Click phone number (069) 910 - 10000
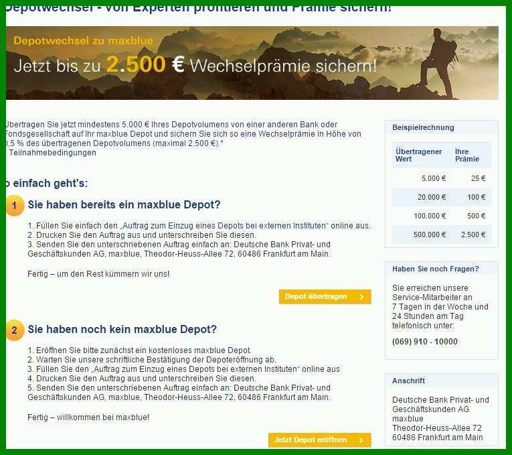 click(425, 342)
